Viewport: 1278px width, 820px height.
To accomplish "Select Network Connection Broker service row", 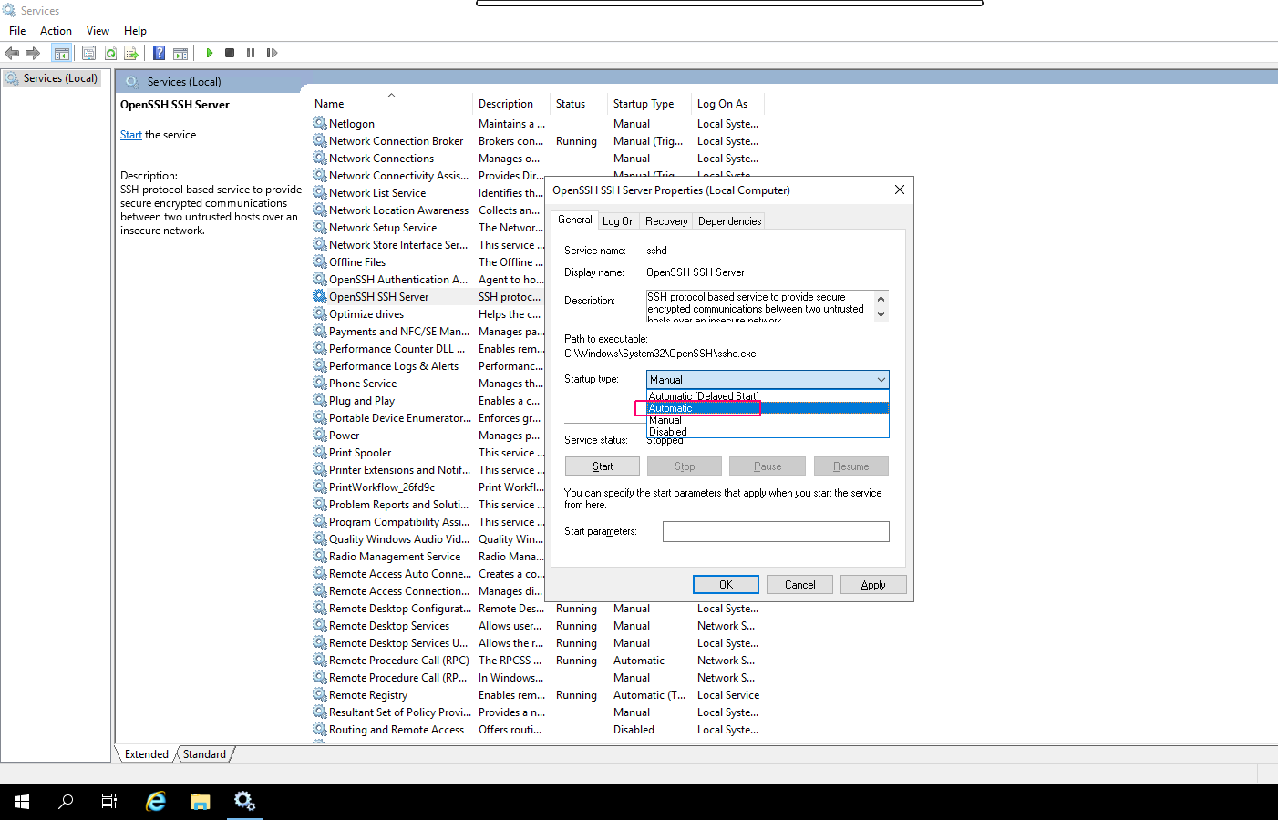I will [538, 140].
